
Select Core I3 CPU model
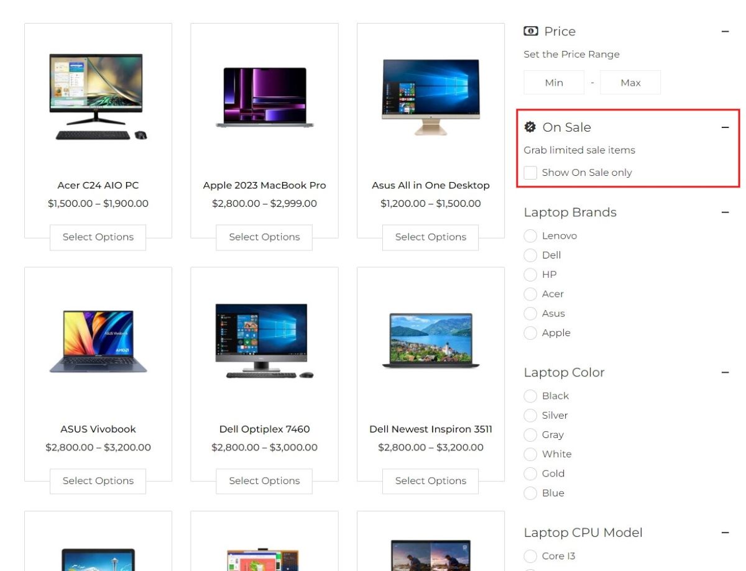(530, 556)
